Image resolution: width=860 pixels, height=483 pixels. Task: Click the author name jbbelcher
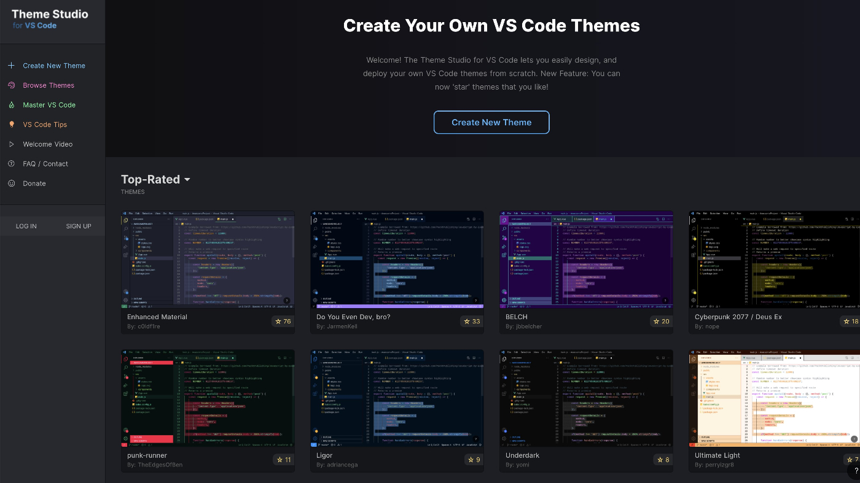tap(529, 327)
